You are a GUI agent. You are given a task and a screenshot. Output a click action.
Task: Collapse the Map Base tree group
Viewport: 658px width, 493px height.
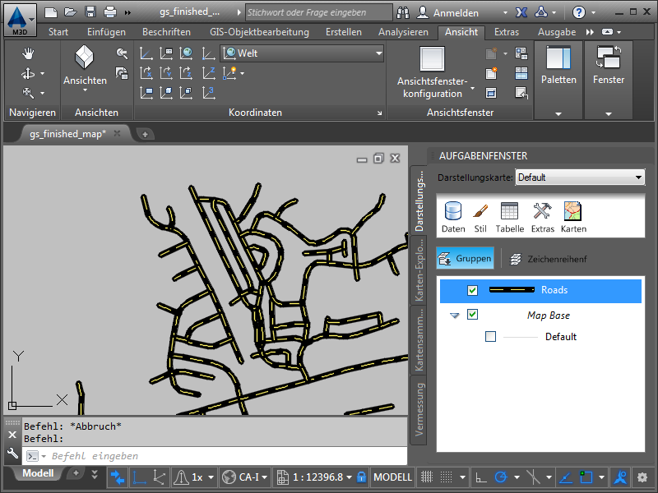(454, 315)
